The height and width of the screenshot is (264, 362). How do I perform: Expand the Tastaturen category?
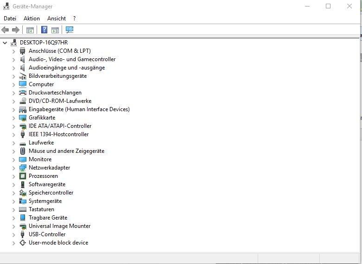tap(13, 209)
